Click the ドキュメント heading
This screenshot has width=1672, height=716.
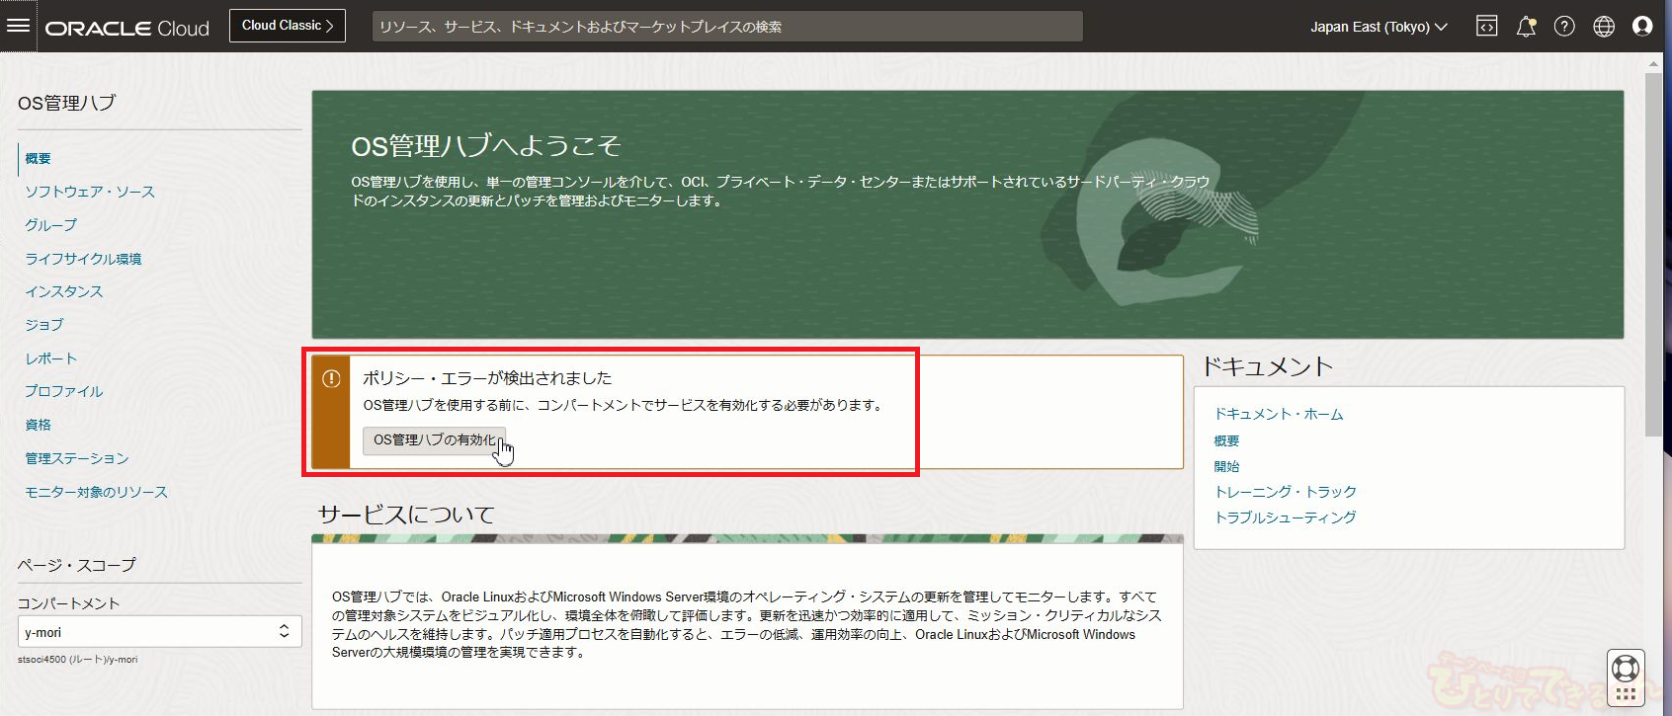1268,366
